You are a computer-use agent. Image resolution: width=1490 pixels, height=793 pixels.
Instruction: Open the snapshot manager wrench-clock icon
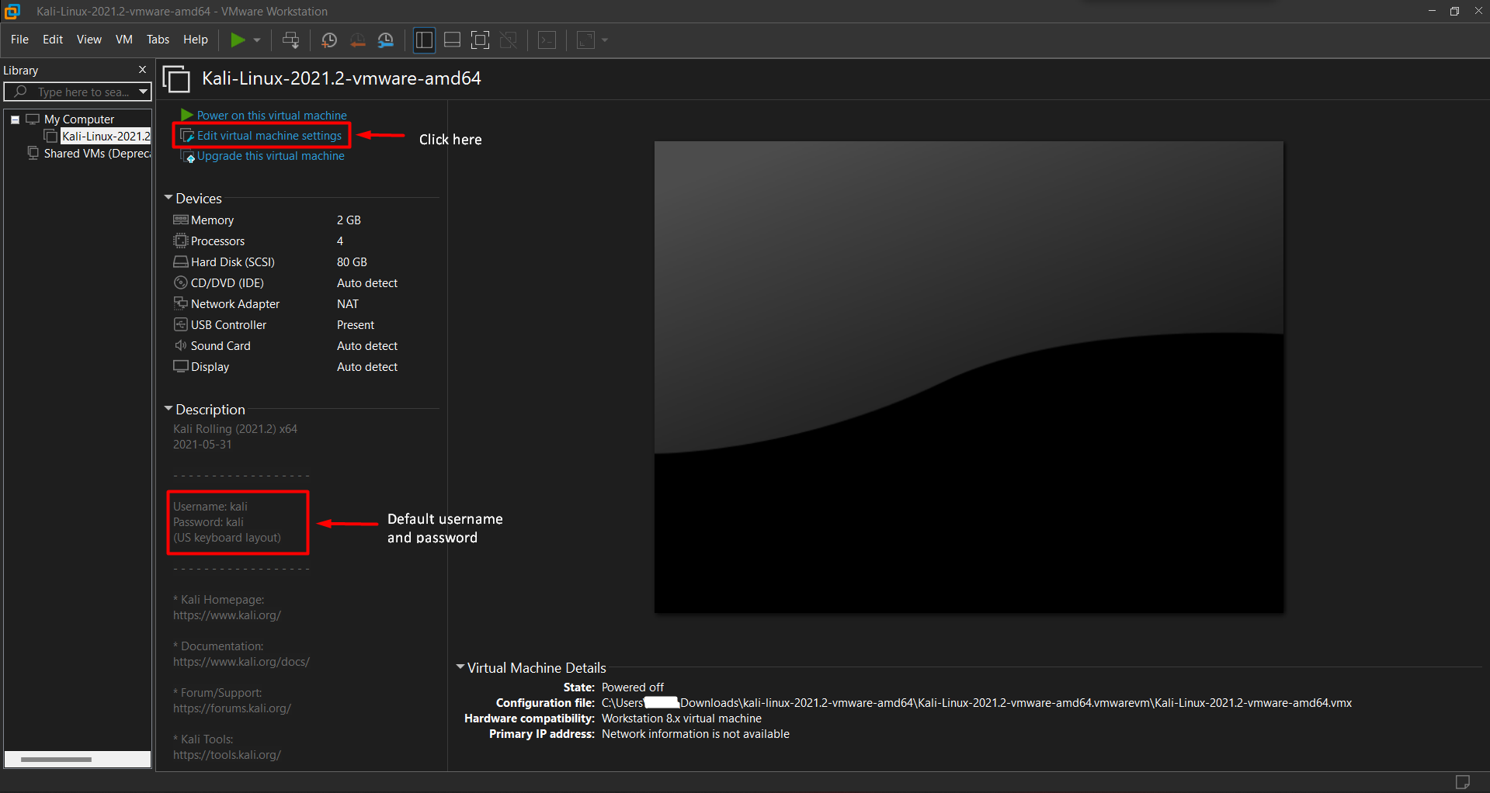click(x=386, y=40)
